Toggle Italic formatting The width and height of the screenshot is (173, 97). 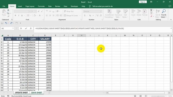tap(19, 16)
